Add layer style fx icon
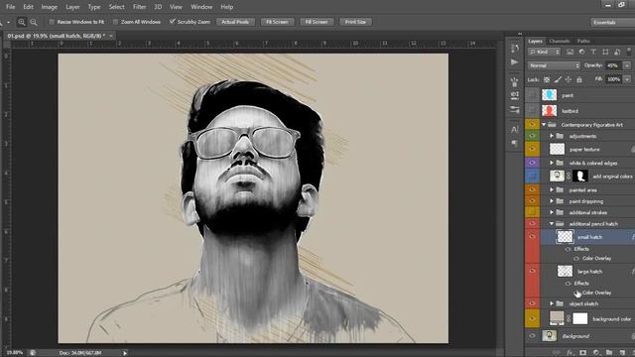Screen dimensions: 635x357 click(x=571, y=353)
